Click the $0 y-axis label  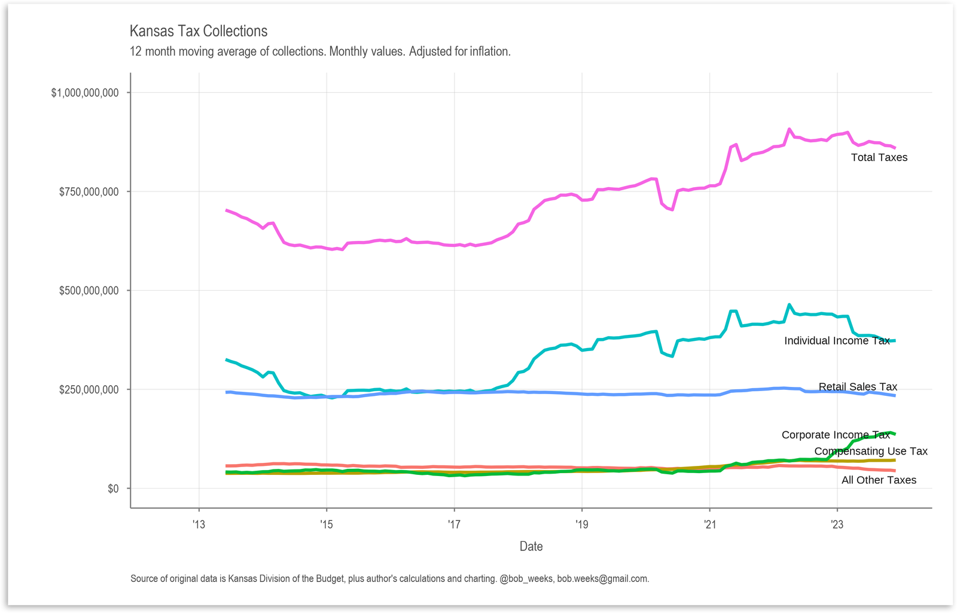(113, 489)
